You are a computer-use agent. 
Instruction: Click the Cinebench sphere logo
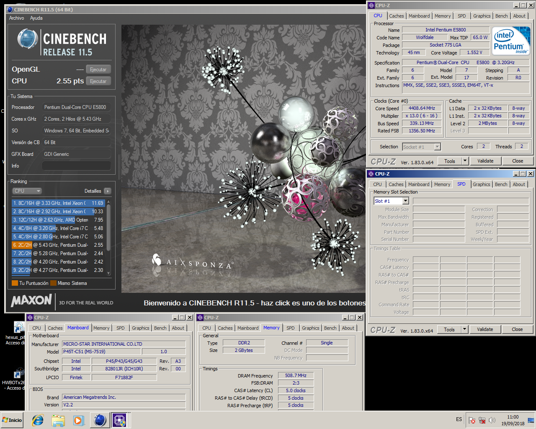[28, 39]
